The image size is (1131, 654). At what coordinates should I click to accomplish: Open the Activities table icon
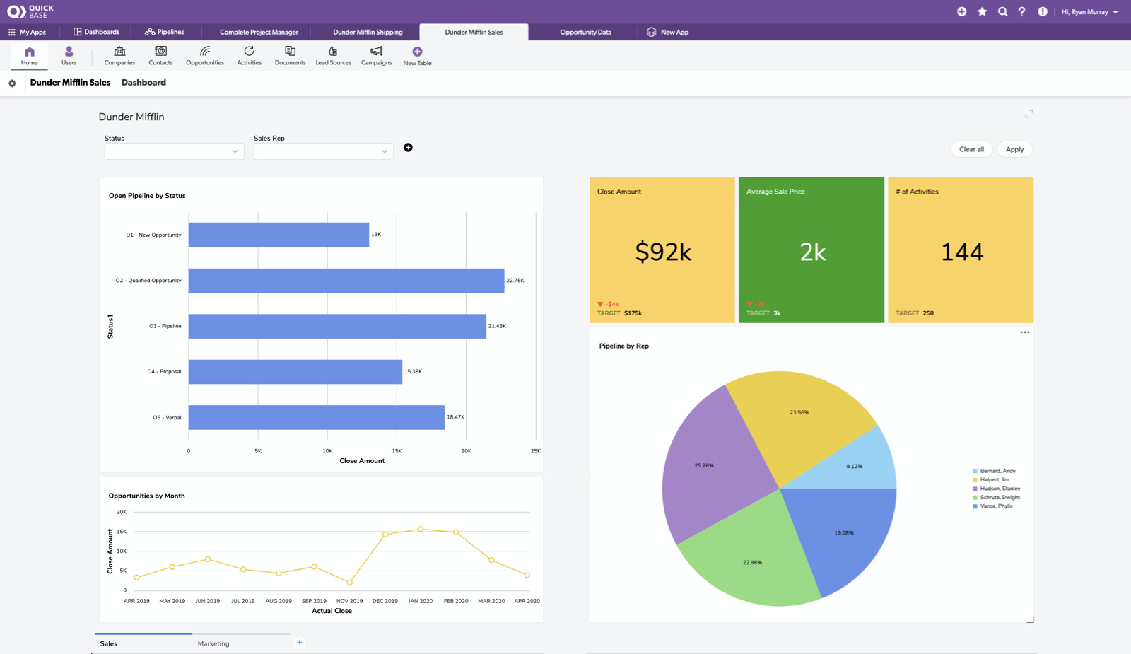pos(249,52)
